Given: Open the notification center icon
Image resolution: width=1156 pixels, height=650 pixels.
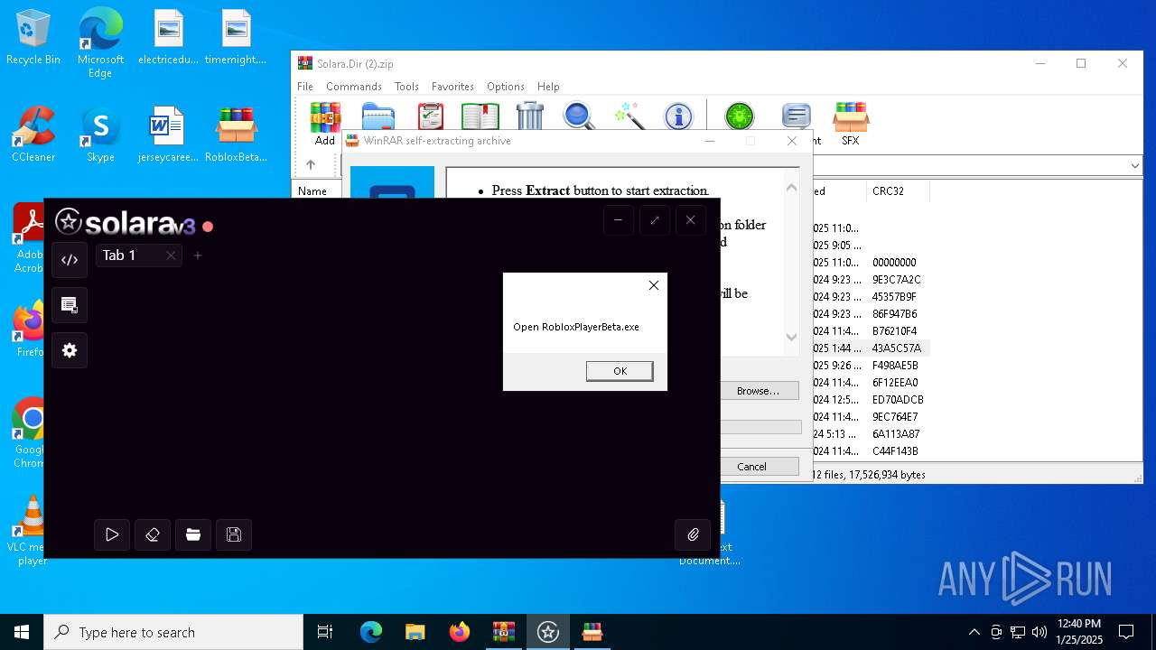Looking at the screenshot, I should point(1126,632).
